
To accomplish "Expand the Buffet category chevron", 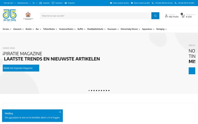I will coord(85,29).
